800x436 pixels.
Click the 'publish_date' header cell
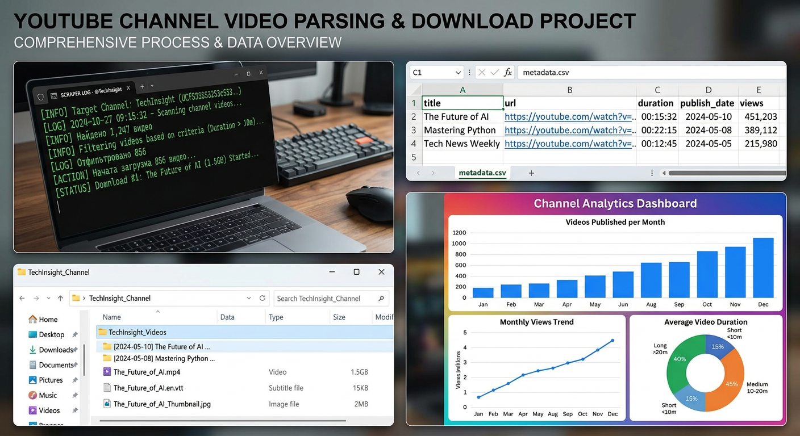click(709, 103)
